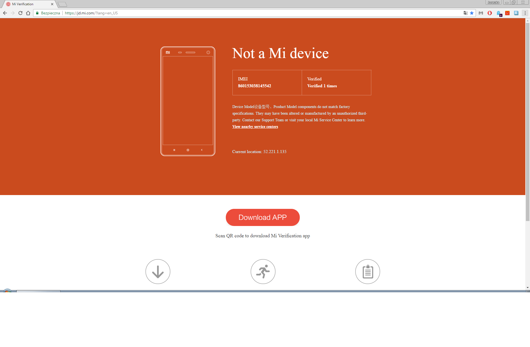Click the blue bookmark star
This screenshot has width=530, height=347.
pyautogui.click(x=472, y=13)
